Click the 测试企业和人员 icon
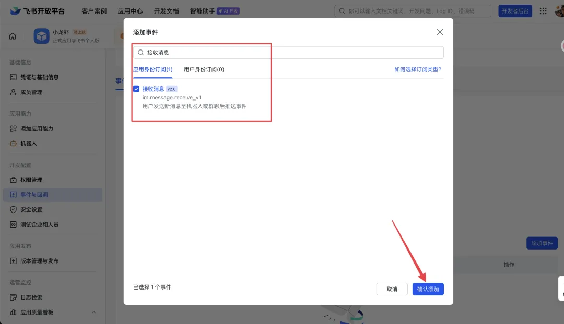Viewport: 564px width, 324px height. [x=13, y=225]
